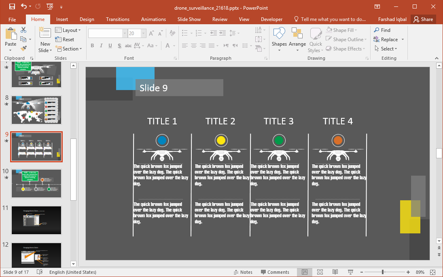The height and width of the screenshot is (277, 443).
Task: Switch to the Design tab
Action: [x=87, y=19]
